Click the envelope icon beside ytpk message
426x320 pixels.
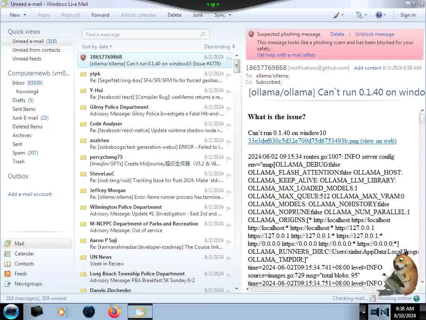click(83, 74)
